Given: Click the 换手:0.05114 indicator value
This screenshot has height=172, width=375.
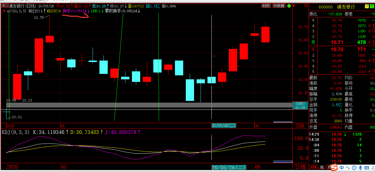Looking at the screenshot, I should 74,11.
